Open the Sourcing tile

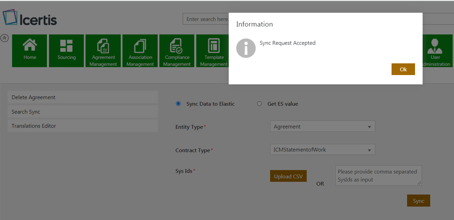(x=66, y=51)
